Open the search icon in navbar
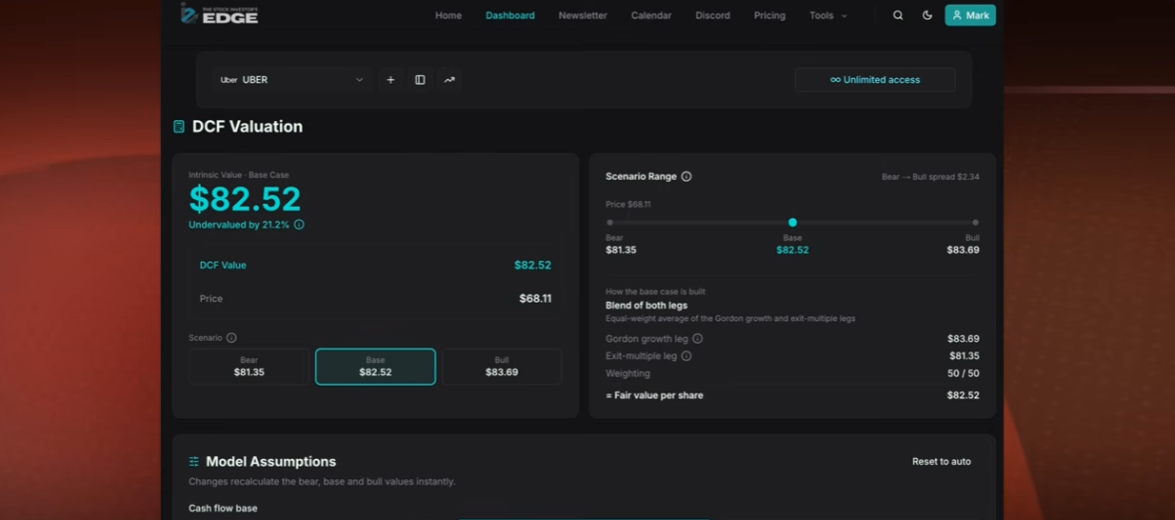 (897, 15)
